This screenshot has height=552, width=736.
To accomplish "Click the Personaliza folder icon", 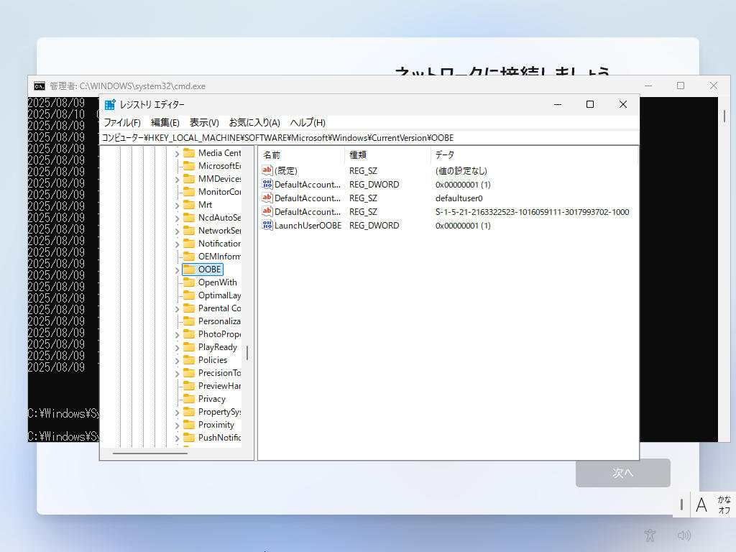I will (x=189, y=321).
